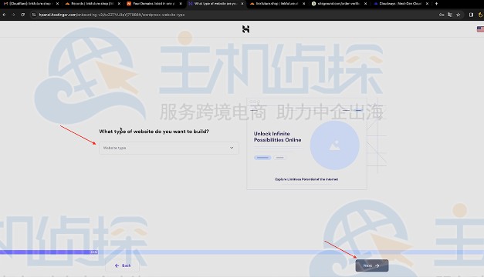Click the Back button on the onboarding page
This screenshot has height=277, width=484.
(x=123, y=265)
